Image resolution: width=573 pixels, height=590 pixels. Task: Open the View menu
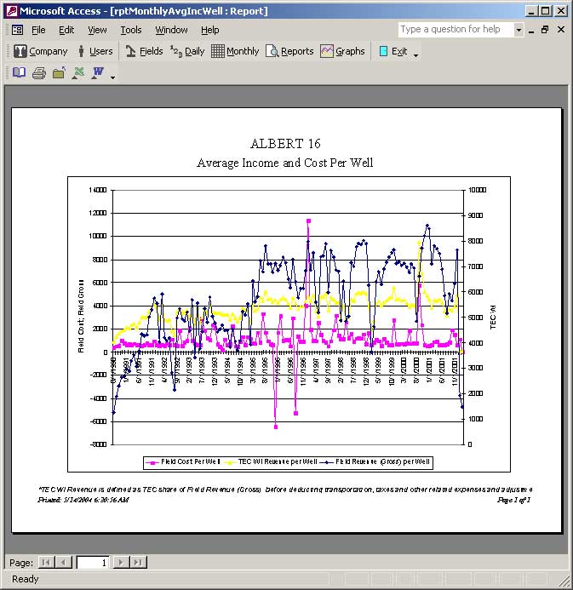pyautogui.click(x=97, y=30)
